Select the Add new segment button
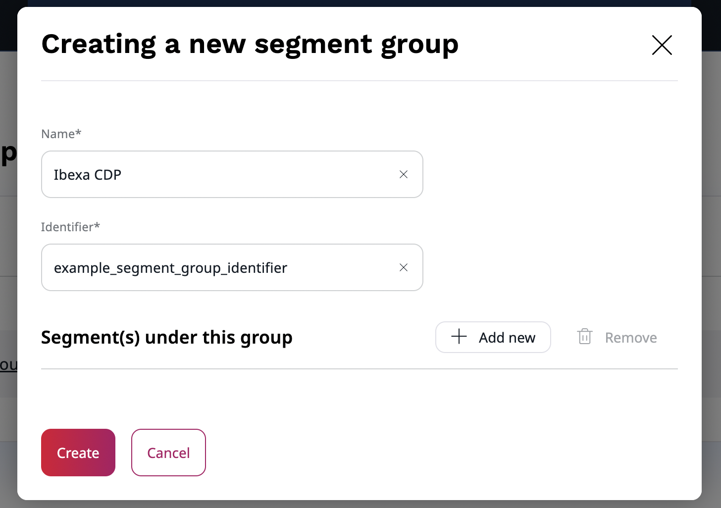 point(493,337)
